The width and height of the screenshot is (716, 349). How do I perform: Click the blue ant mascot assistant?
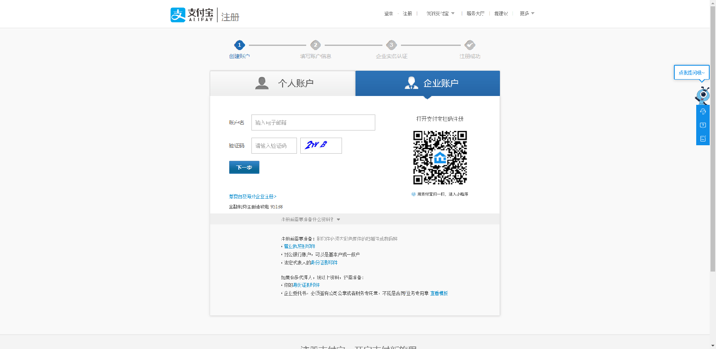(703, 96)
